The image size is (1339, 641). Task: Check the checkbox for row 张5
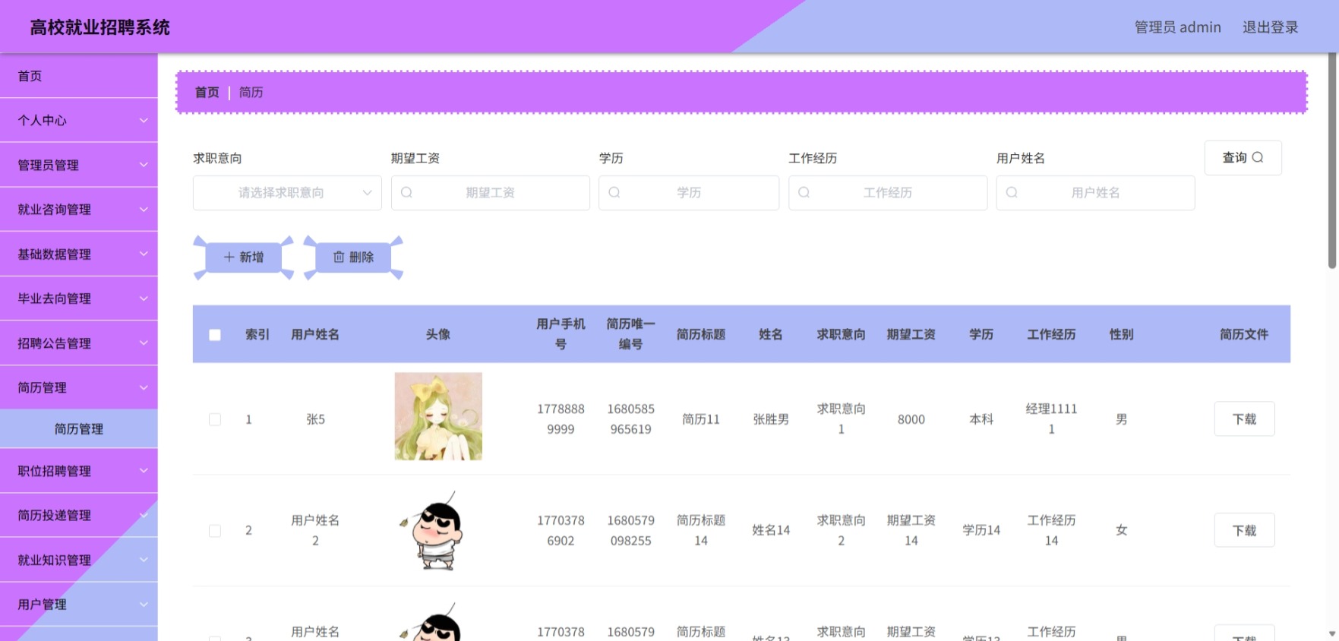(215, 419)
